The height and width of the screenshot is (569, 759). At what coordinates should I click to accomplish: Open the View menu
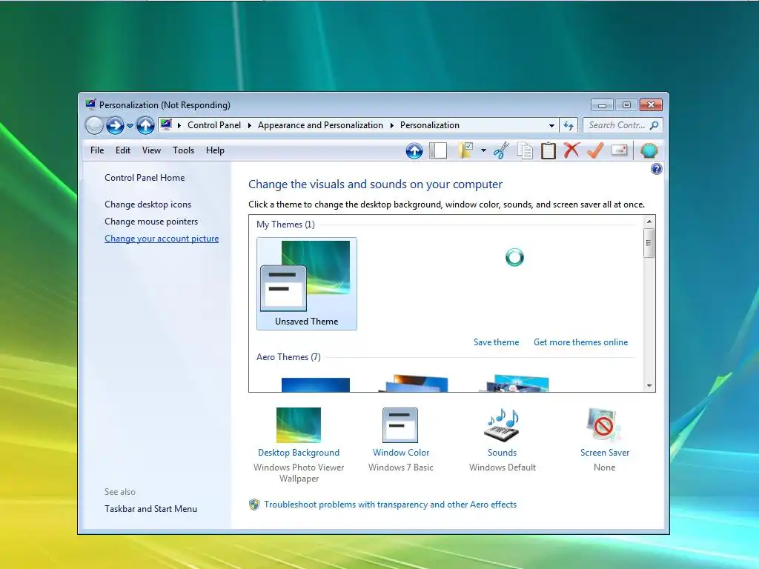click(x=151, y=150)
